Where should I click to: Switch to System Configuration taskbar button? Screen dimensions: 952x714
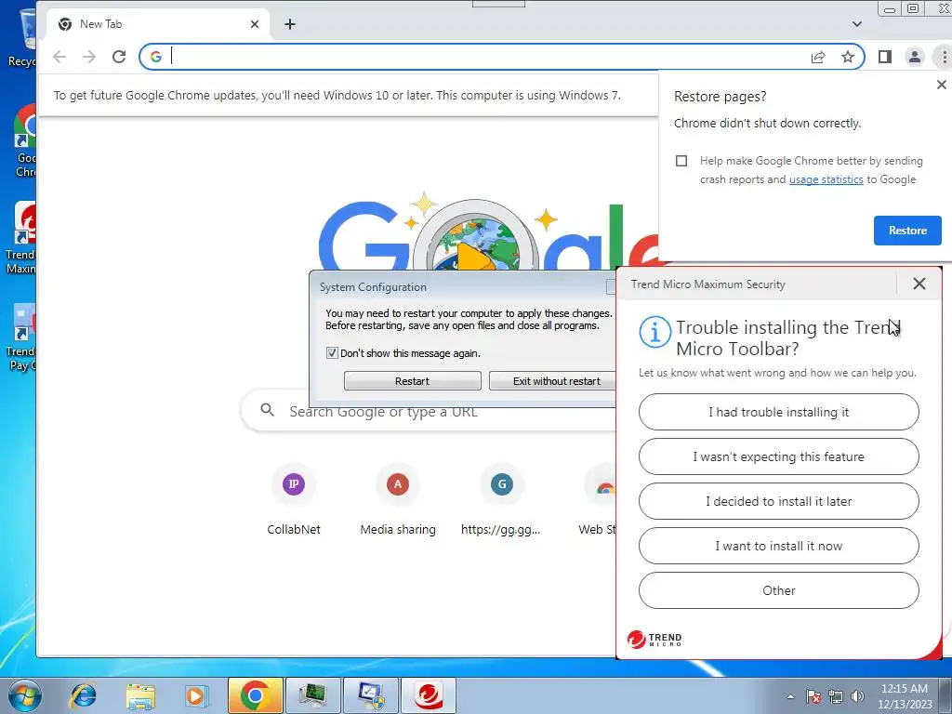pyautogui.click(x=370, y=695)
